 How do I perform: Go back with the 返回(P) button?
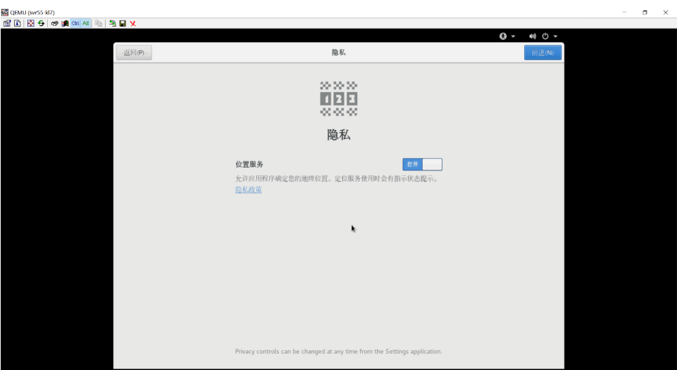click(x=134, y=52)
